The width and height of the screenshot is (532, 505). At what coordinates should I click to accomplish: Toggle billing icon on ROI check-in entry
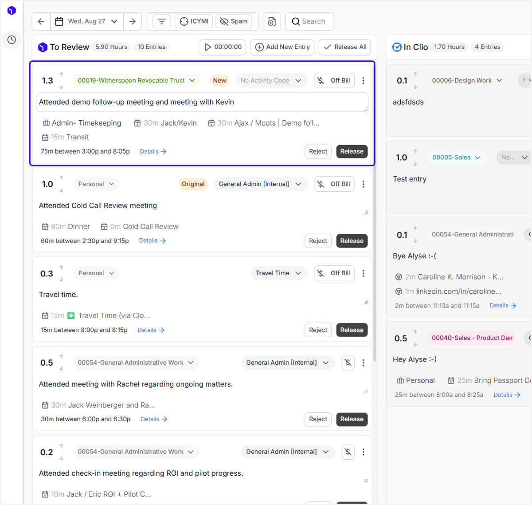coord(348,452)
